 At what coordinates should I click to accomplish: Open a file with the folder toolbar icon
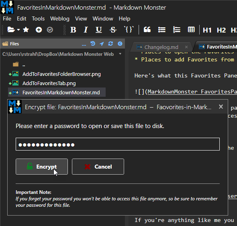point(11,30)
